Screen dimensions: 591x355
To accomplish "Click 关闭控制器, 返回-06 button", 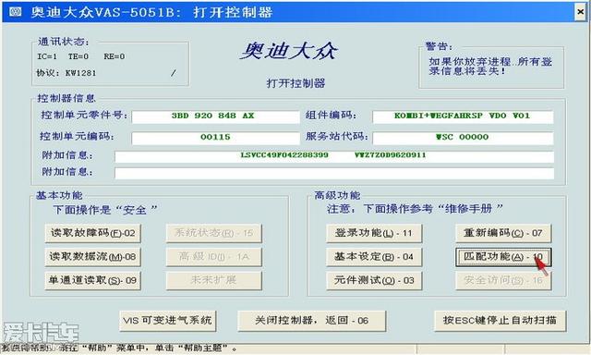I will 312,321.
